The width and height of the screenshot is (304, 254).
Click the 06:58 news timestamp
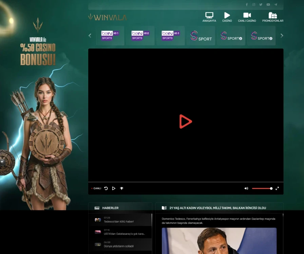(x=107, y=242)
